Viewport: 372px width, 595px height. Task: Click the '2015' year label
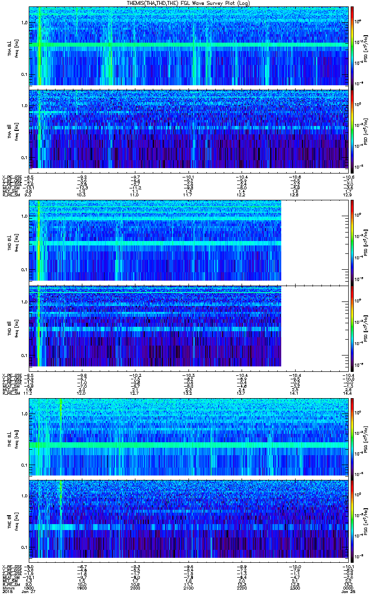(x=7, y=591)
